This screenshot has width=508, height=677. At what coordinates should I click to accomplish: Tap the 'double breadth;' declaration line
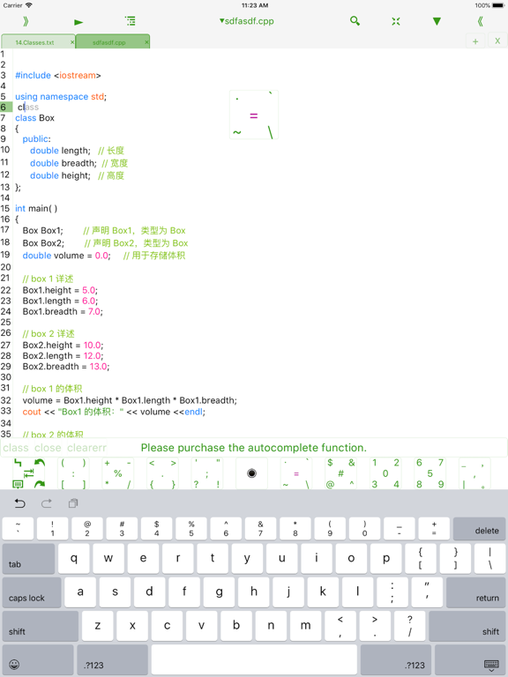tap(63, 163)
